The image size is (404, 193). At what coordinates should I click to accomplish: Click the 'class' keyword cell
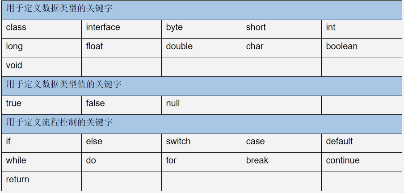(x=42, y=29)
